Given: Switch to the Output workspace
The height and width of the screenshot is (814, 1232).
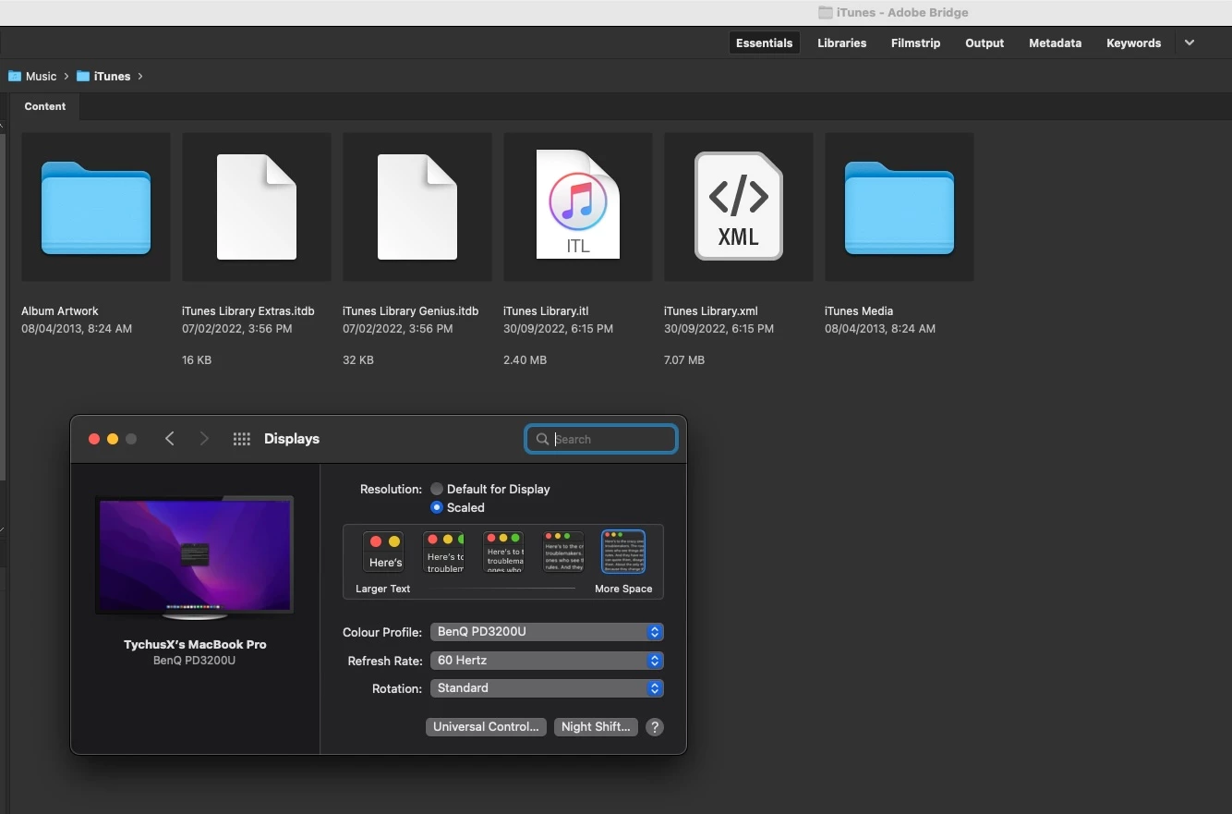Looking at the screenshot, I should pos(984,43).
